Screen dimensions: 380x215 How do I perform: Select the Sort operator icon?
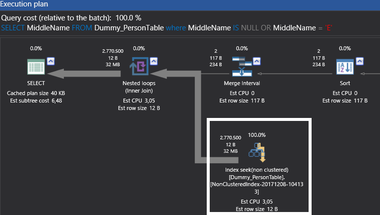tap(344, 67)
